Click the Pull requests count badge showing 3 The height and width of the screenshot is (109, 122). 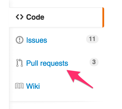click(94, 62)
